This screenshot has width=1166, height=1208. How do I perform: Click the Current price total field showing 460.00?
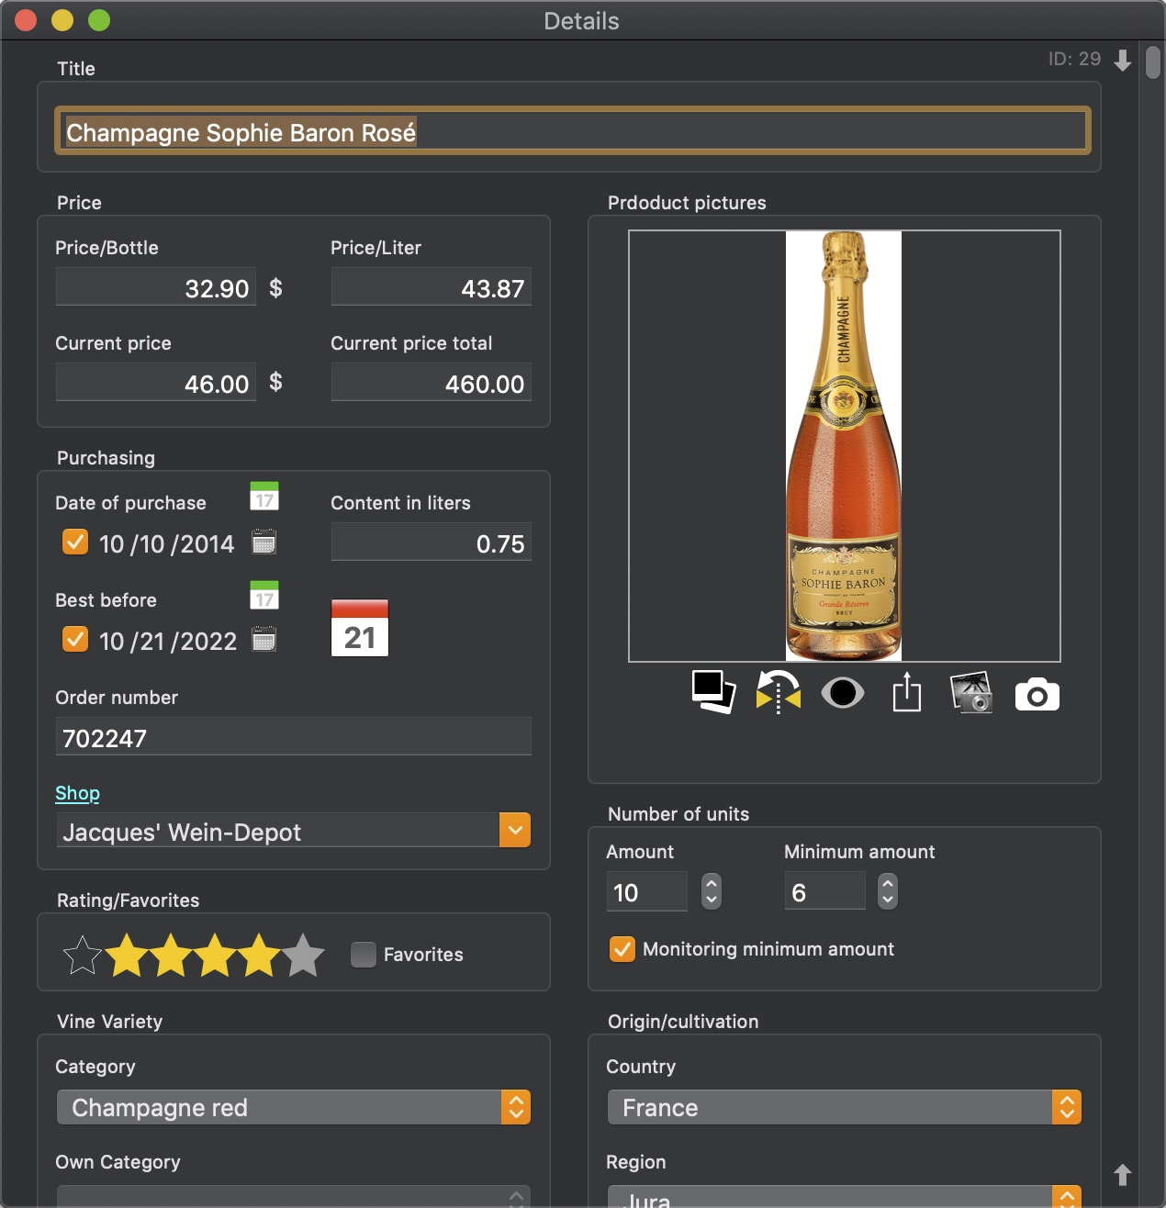tap(432, 383)
